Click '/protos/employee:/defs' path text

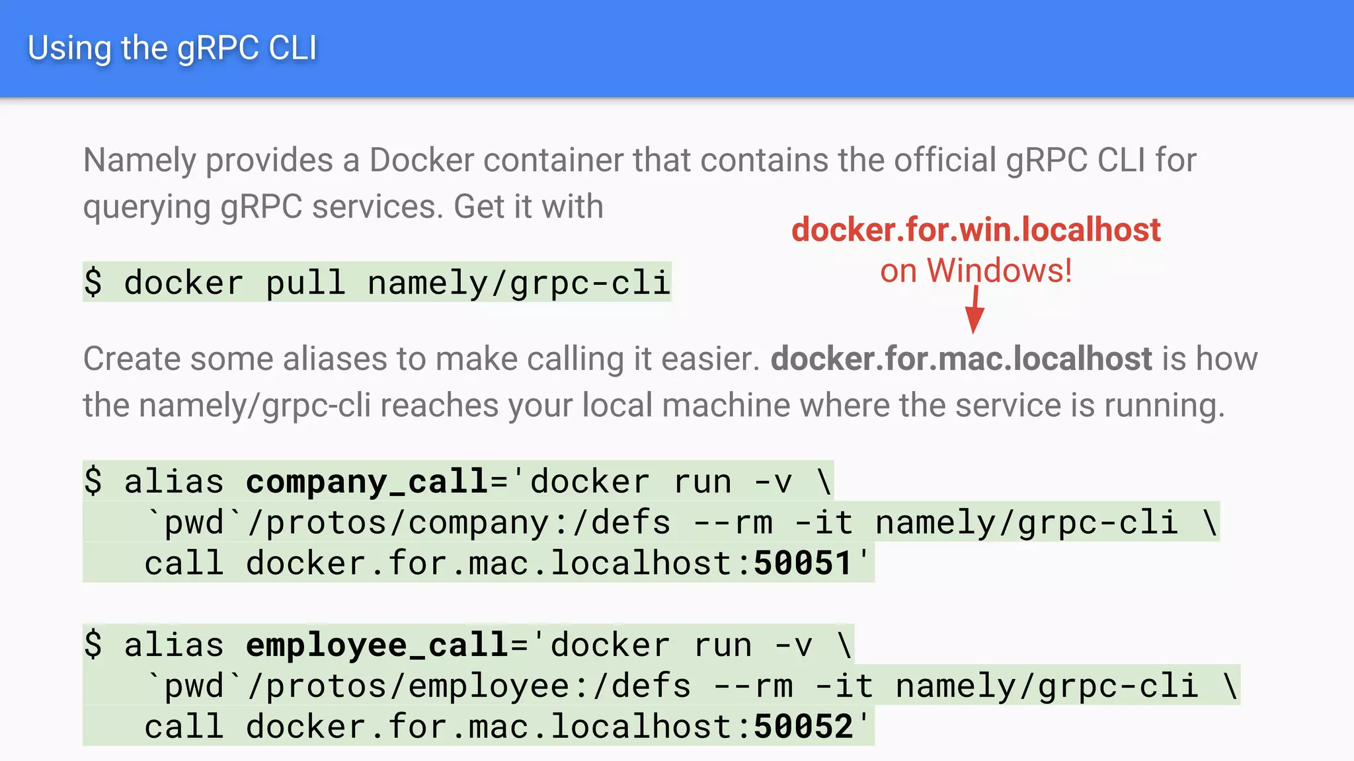point(469,686)
